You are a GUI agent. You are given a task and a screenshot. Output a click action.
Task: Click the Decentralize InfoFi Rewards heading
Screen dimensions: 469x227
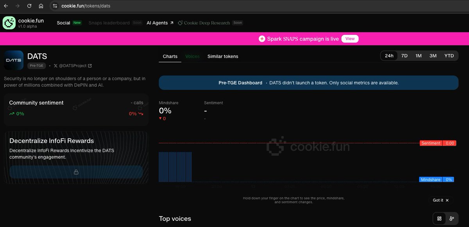(52, 141)
